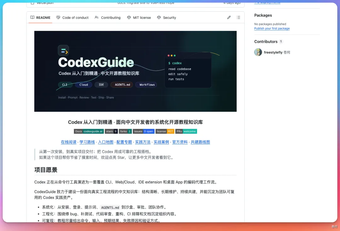Open the Security tab
The height and width of the screenshot is (231, 340).
click(x=167, y=18)
